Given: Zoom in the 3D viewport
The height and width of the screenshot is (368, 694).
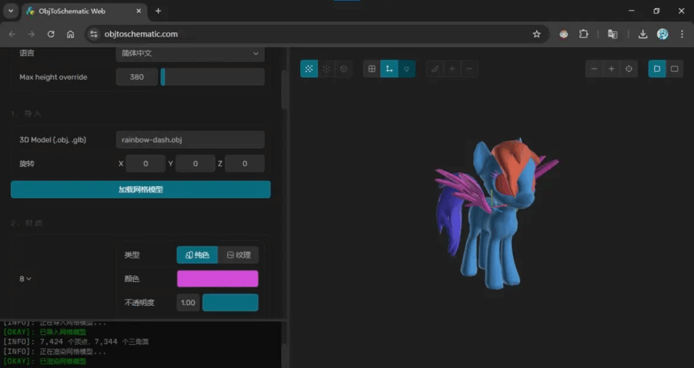Looking at the screenshot, I should [611, 69].
